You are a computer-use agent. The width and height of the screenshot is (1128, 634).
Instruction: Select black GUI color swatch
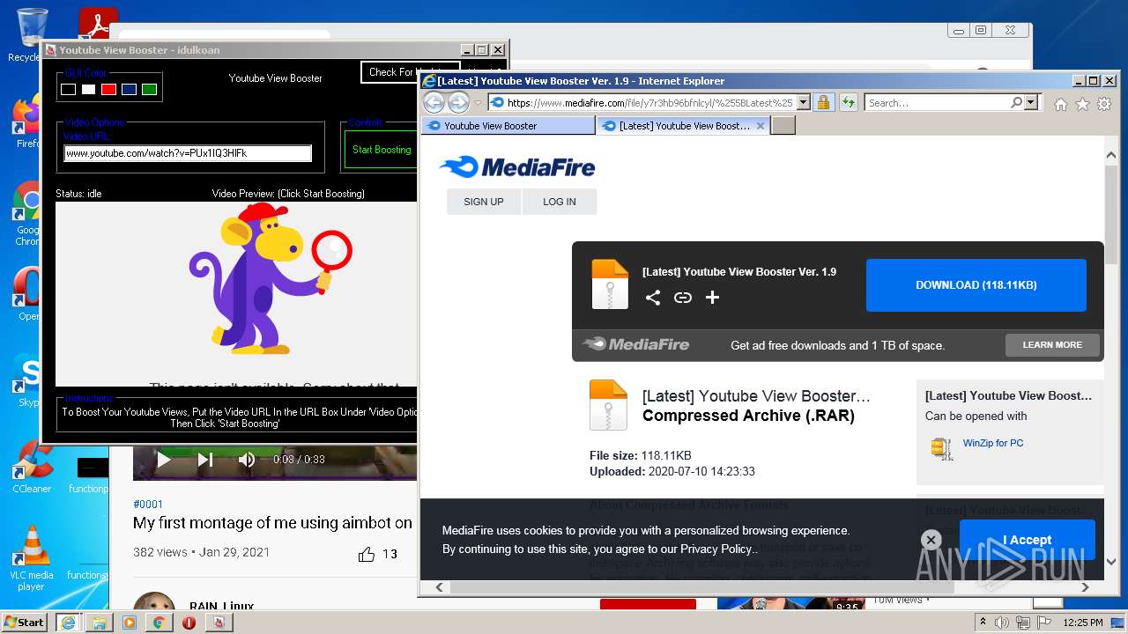(68, 89)
